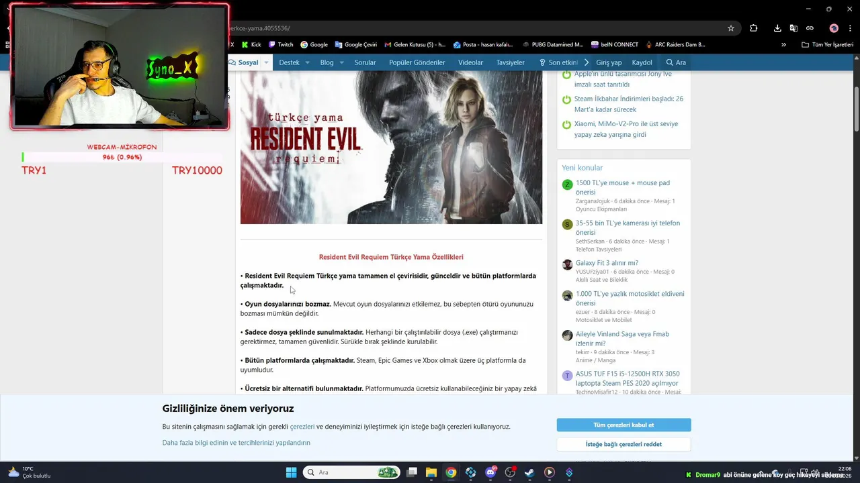Open the 35-55 bin TL'ye telefon thread
Viewport: 860px width, 483px height.
(x=628, y=227)
